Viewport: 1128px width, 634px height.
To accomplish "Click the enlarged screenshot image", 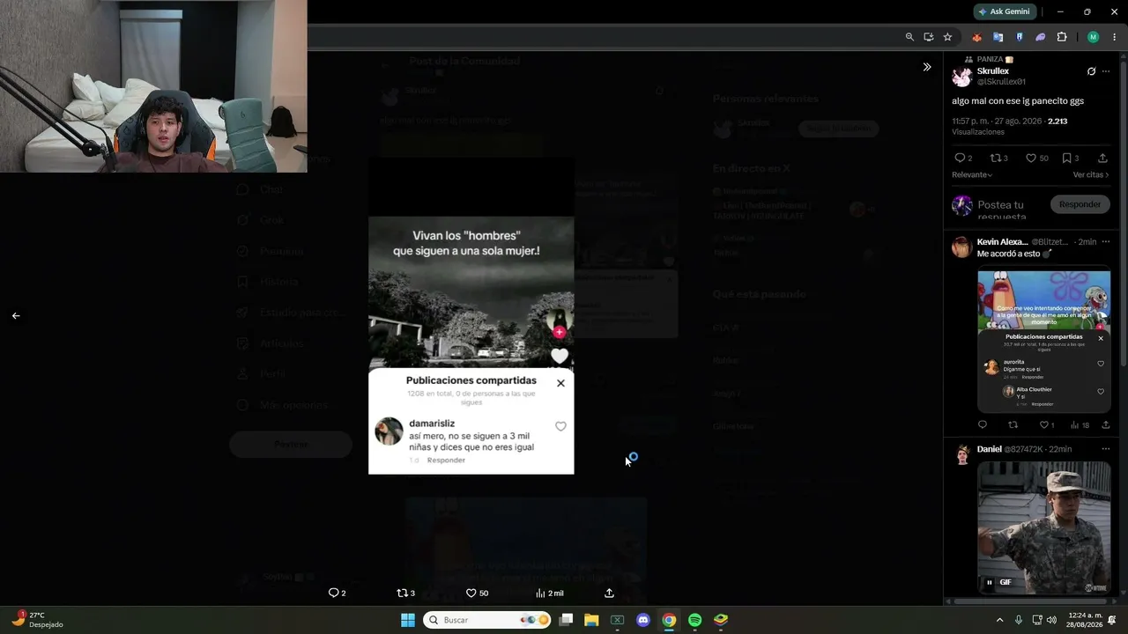I will pos(471,317).
